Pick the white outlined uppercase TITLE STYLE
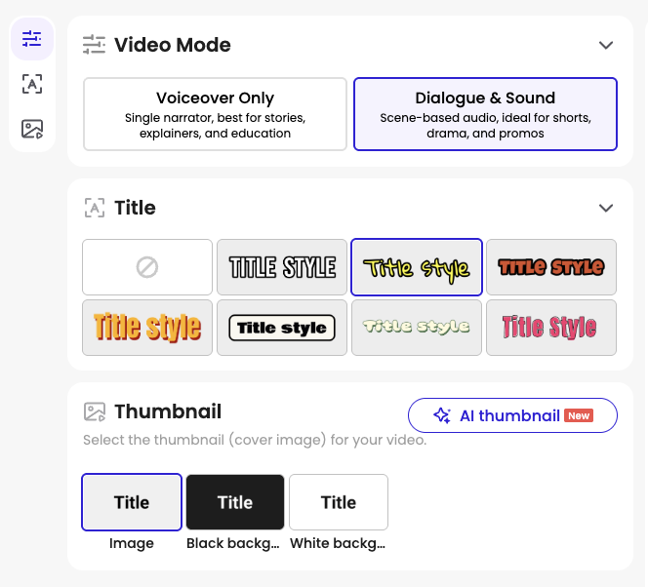This screenshot has height=587, width=648. (x=282, y=267)
